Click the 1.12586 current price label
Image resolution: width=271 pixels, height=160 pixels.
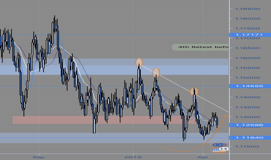(250, 125)
